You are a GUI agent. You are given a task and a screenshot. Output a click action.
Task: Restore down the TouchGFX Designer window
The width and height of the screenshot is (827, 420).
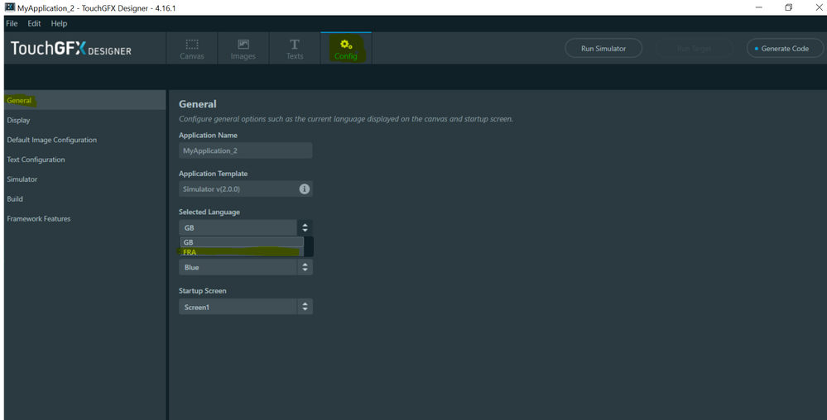(x=788, y=7)
